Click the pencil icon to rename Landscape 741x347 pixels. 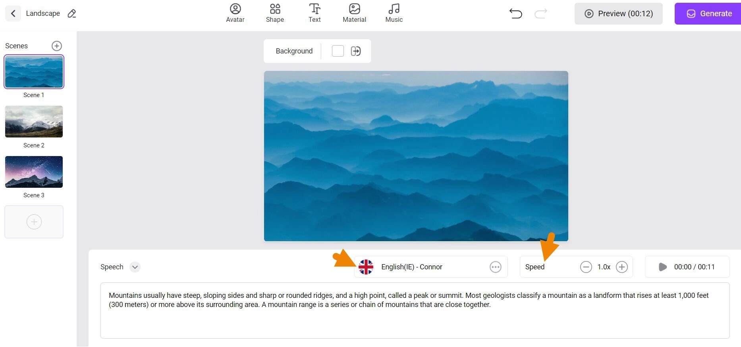pos(72,13)
